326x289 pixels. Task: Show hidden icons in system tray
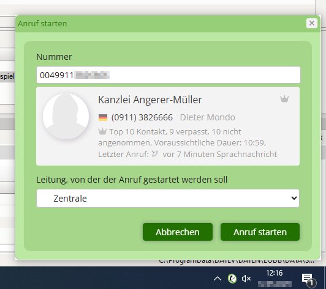(x=218, y=279)
